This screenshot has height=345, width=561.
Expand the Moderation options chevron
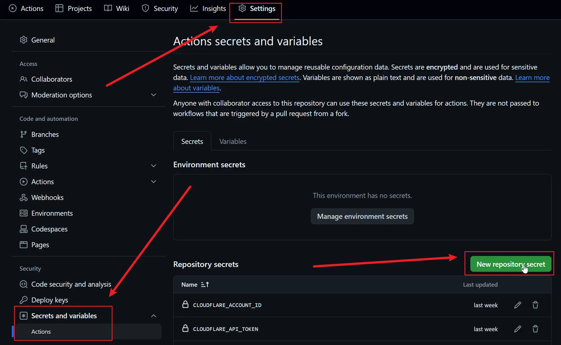[154, 95]
